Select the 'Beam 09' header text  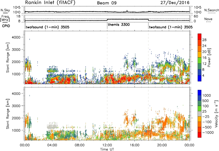tap(107, 3)
